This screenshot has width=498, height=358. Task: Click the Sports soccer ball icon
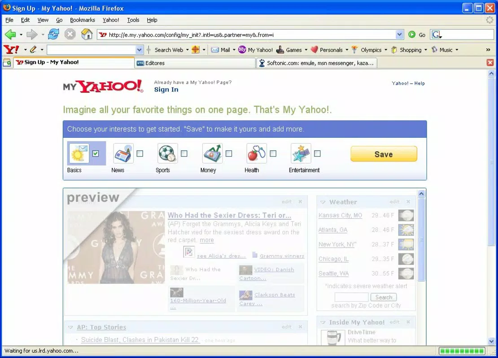tap(167, 153)
